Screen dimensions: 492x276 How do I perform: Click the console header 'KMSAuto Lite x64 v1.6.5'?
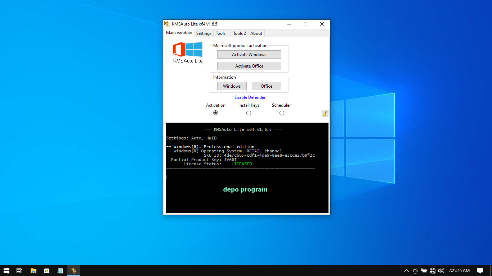(x=243, y=129)
